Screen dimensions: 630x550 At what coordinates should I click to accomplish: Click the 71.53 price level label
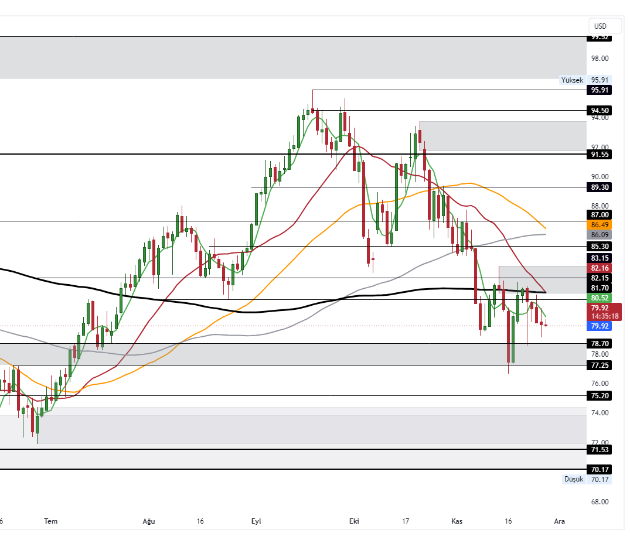(599, 449)
